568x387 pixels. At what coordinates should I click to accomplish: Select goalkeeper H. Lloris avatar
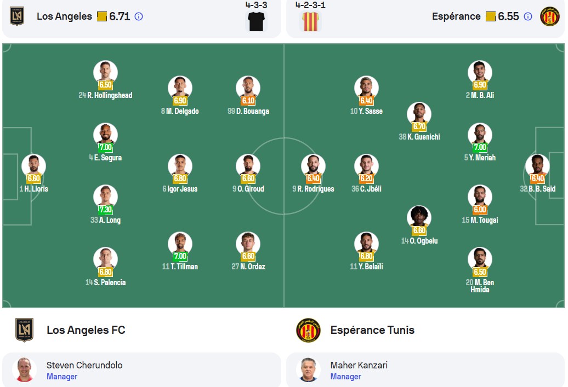(33, 166)
